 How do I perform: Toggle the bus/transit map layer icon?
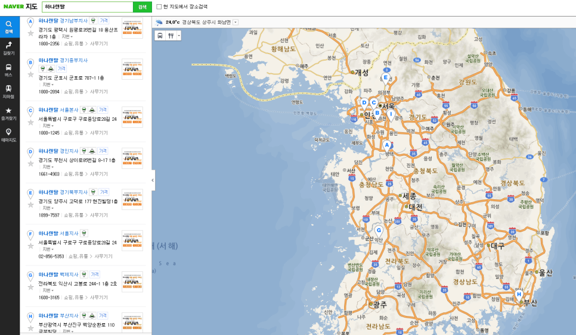(x=160, y=36)
